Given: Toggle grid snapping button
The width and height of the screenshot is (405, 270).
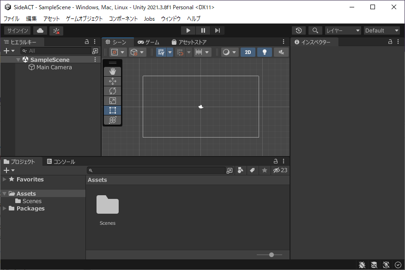Looking at the screenshot, I should pos(180,52).
